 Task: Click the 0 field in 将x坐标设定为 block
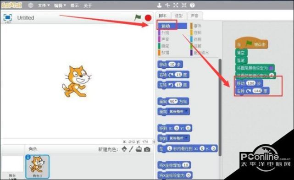pos(189,175)
